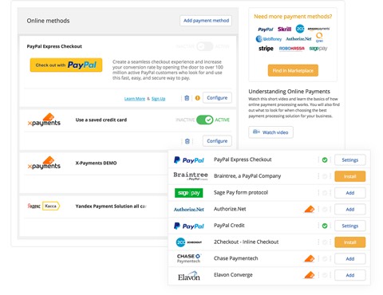Click the Robokassa logo
The width and height of the screenshot is (383, 295).
[291, 49]
